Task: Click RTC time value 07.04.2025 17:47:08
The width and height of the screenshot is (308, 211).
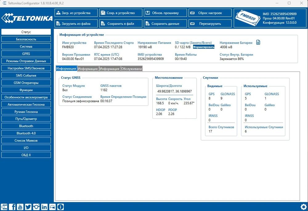Action: (108, 59)
